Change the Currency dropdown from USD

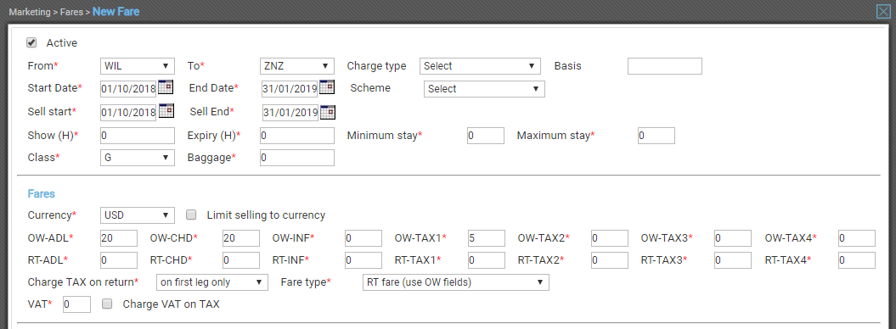[137, 215]
